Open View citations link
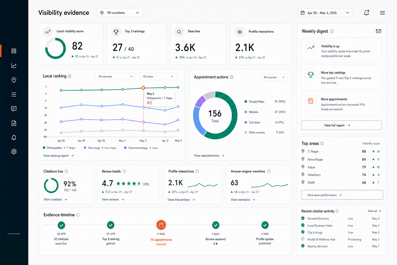Image resolution: width=397 pixels, height=265 pixels. pos(55,200)
